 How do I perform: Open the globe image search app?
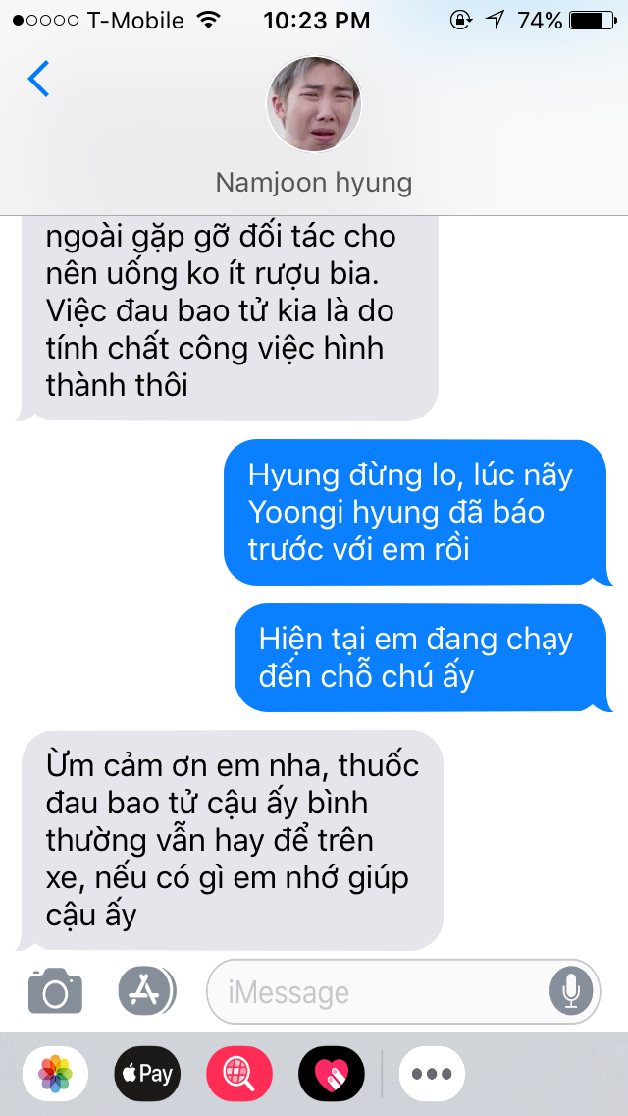tap(239, 1074)
